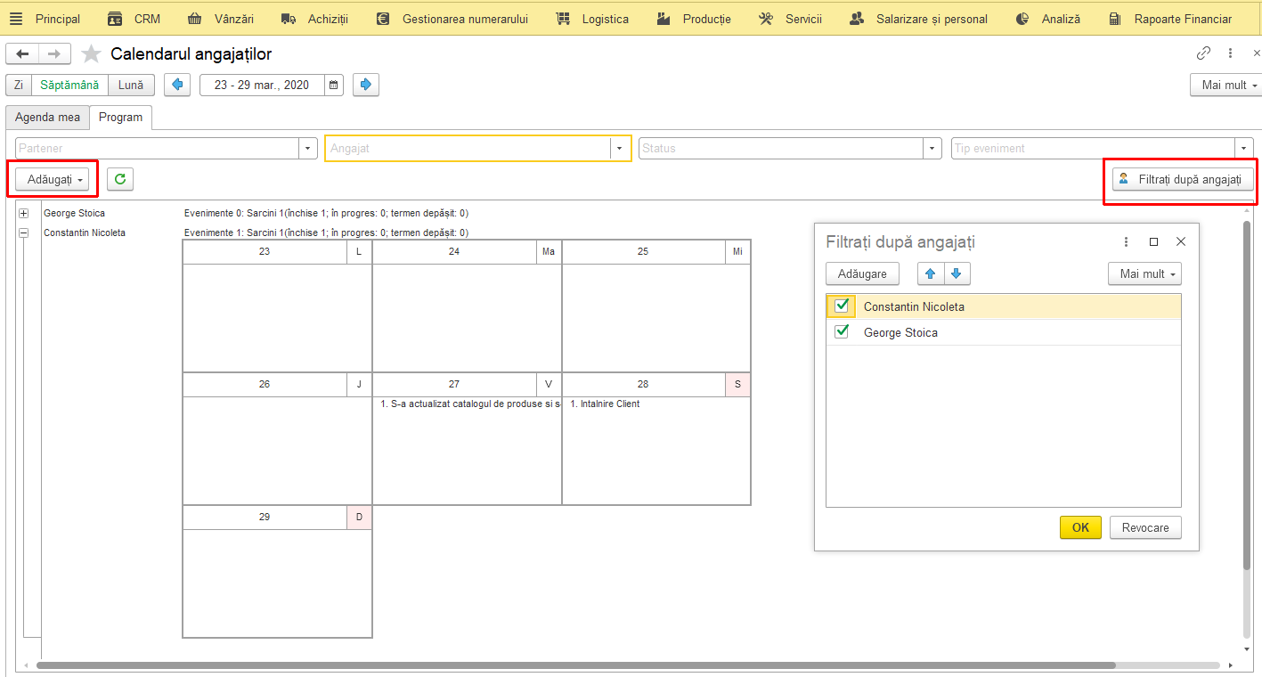Open the Angajat filter dropdown arrow
1262x677 pixels.
click(620, 148)
